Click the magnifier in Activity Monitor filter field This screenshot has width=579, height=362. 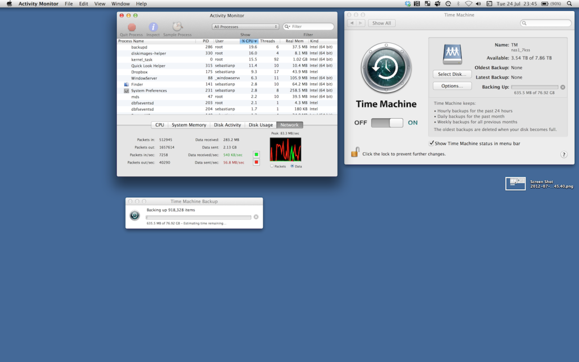pos(287,27)
